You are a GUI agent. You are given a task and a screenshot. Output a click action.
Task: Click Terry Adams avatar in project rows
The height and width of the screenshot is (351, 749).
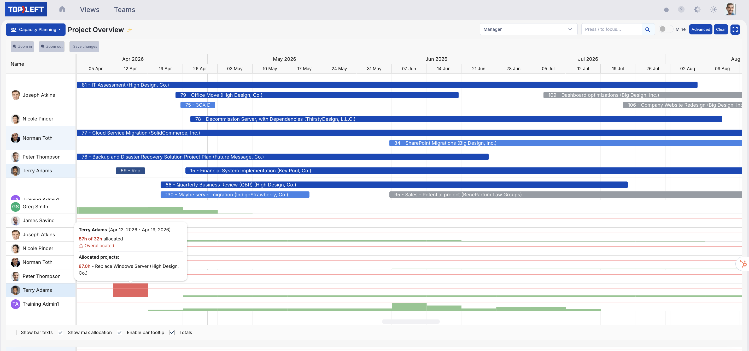15,171
